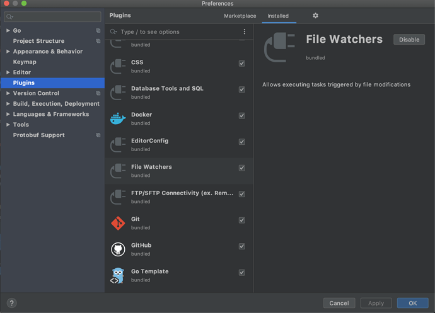Expand Build, Execution, Deployment arrow
435x313 pixels.
[8, 104]
